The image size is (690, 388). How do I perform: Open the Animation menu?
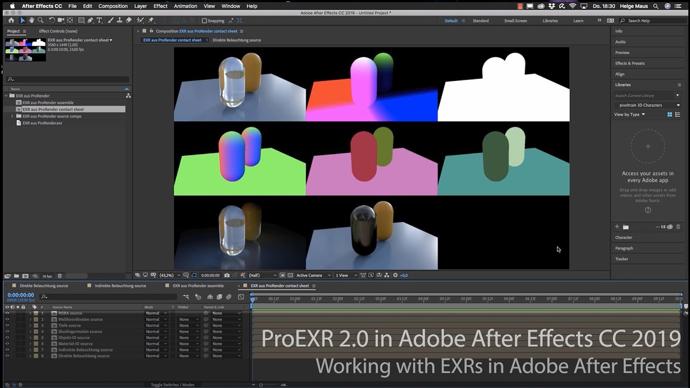pos(185,6)
